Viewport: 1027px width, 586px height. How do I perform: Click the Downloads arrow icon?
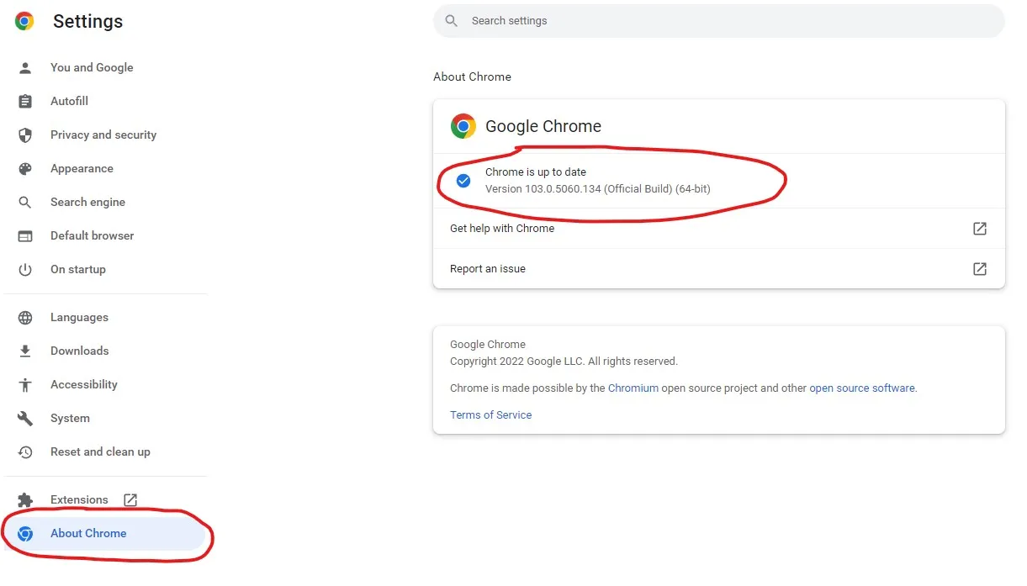25,351
